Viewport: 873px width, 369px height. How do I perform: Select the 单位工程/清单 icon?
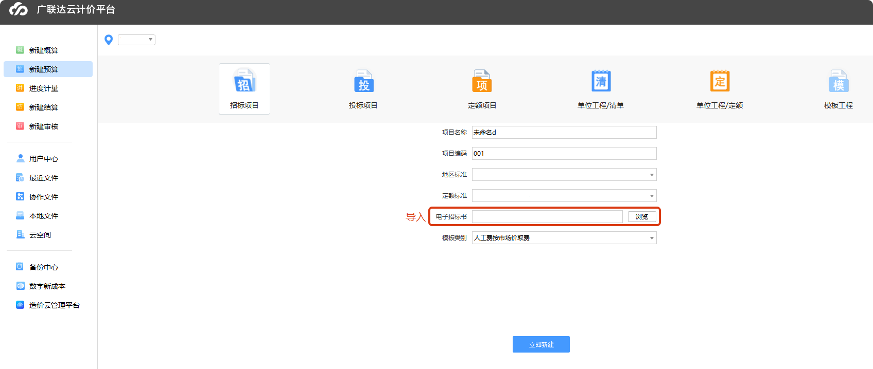tap(601, 81)
